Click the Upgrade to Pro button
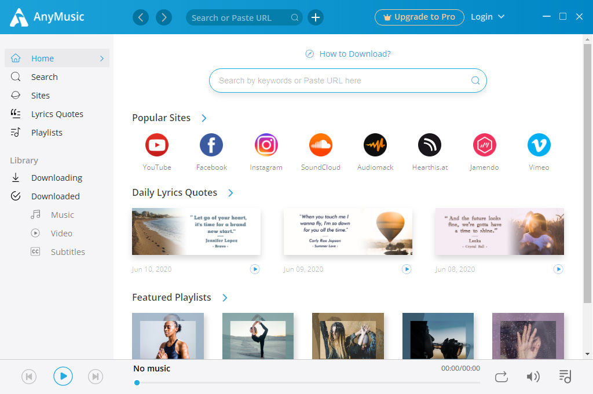Viewport: 593px width, 394px height. pyautogui.click(x=419, y=17)
